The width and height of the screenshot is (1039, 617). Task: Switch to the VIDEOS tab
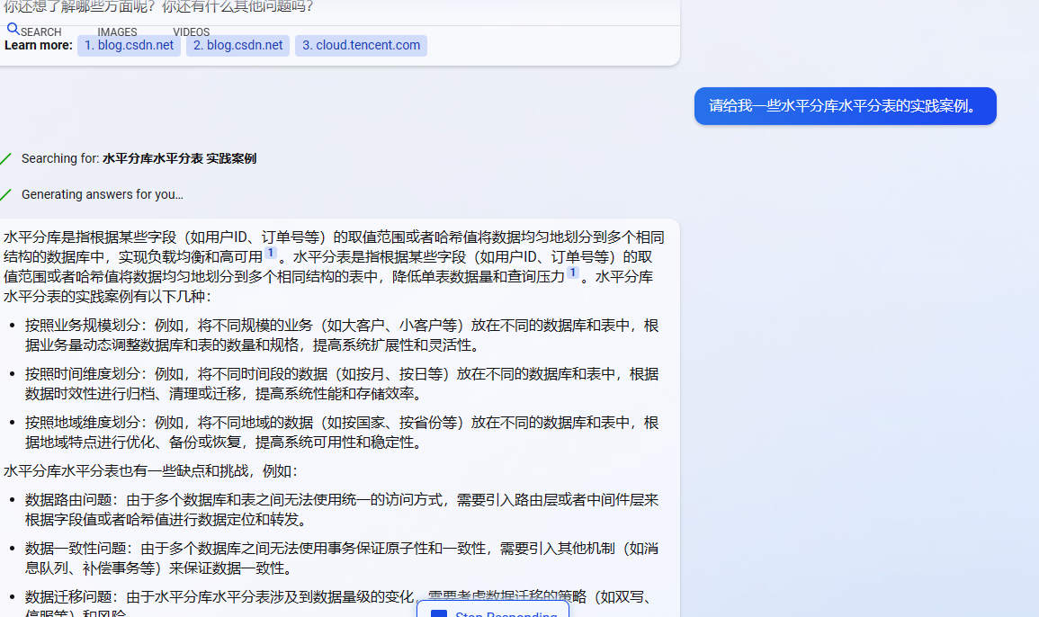(191, 32)
